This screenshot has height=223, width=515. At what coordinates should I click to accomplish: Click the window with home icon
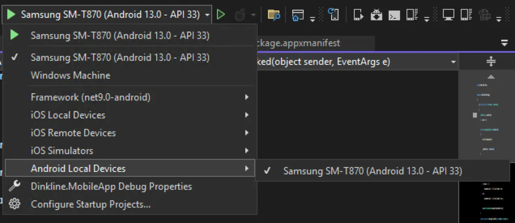pos(298,15)
